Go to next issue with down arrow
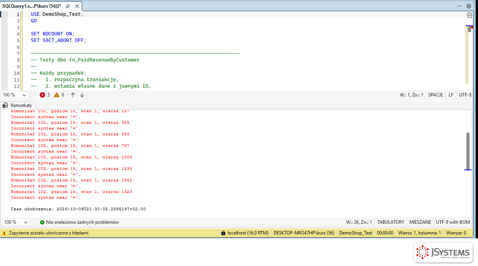Screen dimensions: 478x266 click(82, 95)
